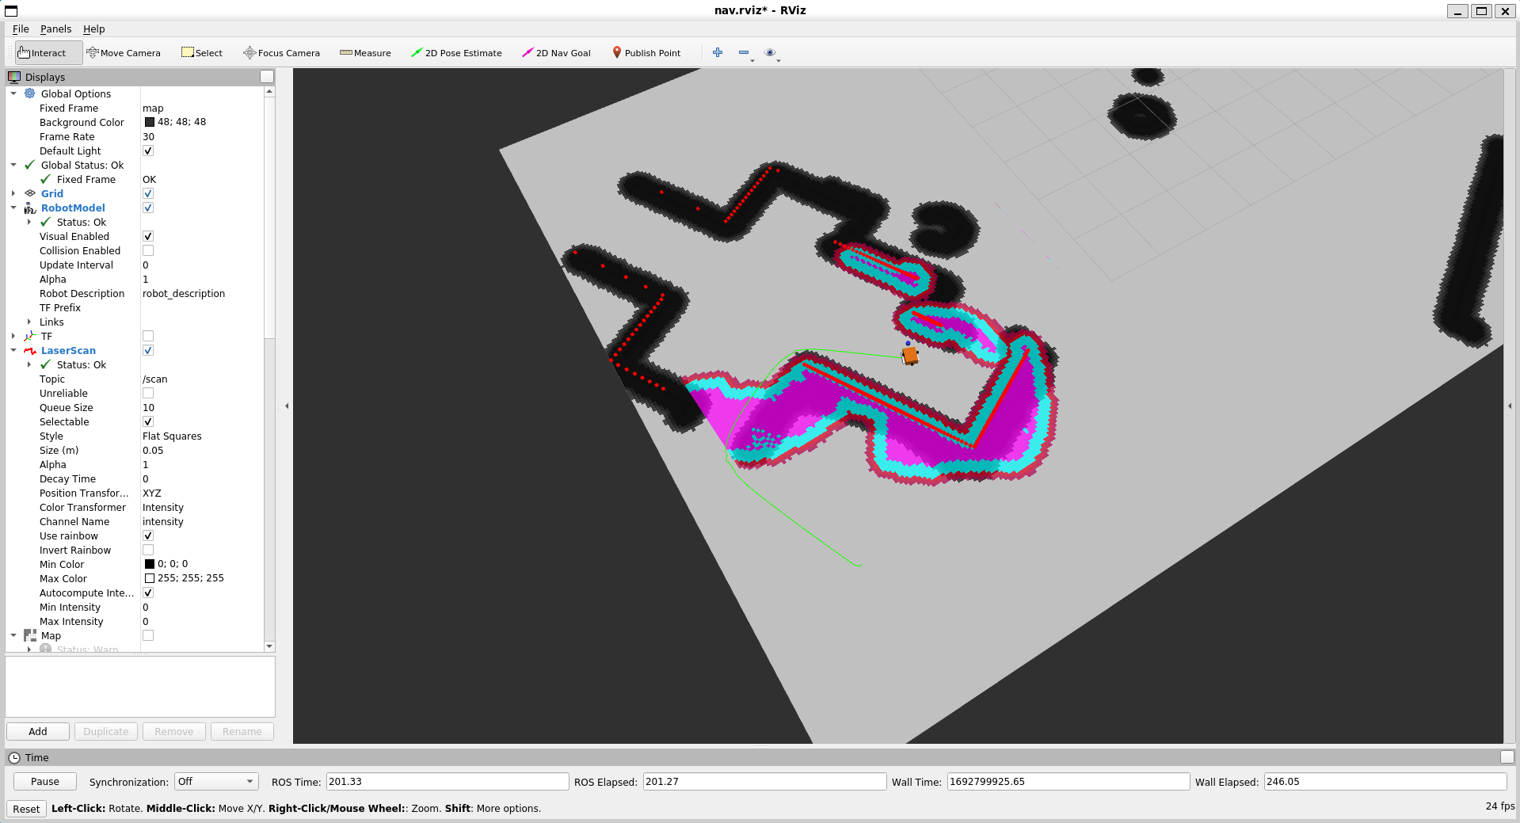Choose the Focus Camera tool
The height and width of the screenshot is (823, 1520).
coord(282,53)
